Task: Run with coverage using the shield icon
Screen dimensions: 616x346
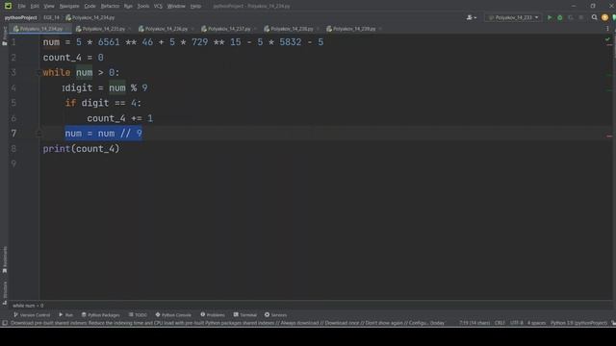Action: coord(571,17)
